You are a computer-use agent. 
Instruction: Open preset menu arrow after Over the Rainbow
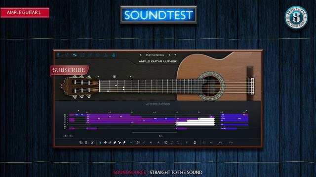click(x=175, y=55)
